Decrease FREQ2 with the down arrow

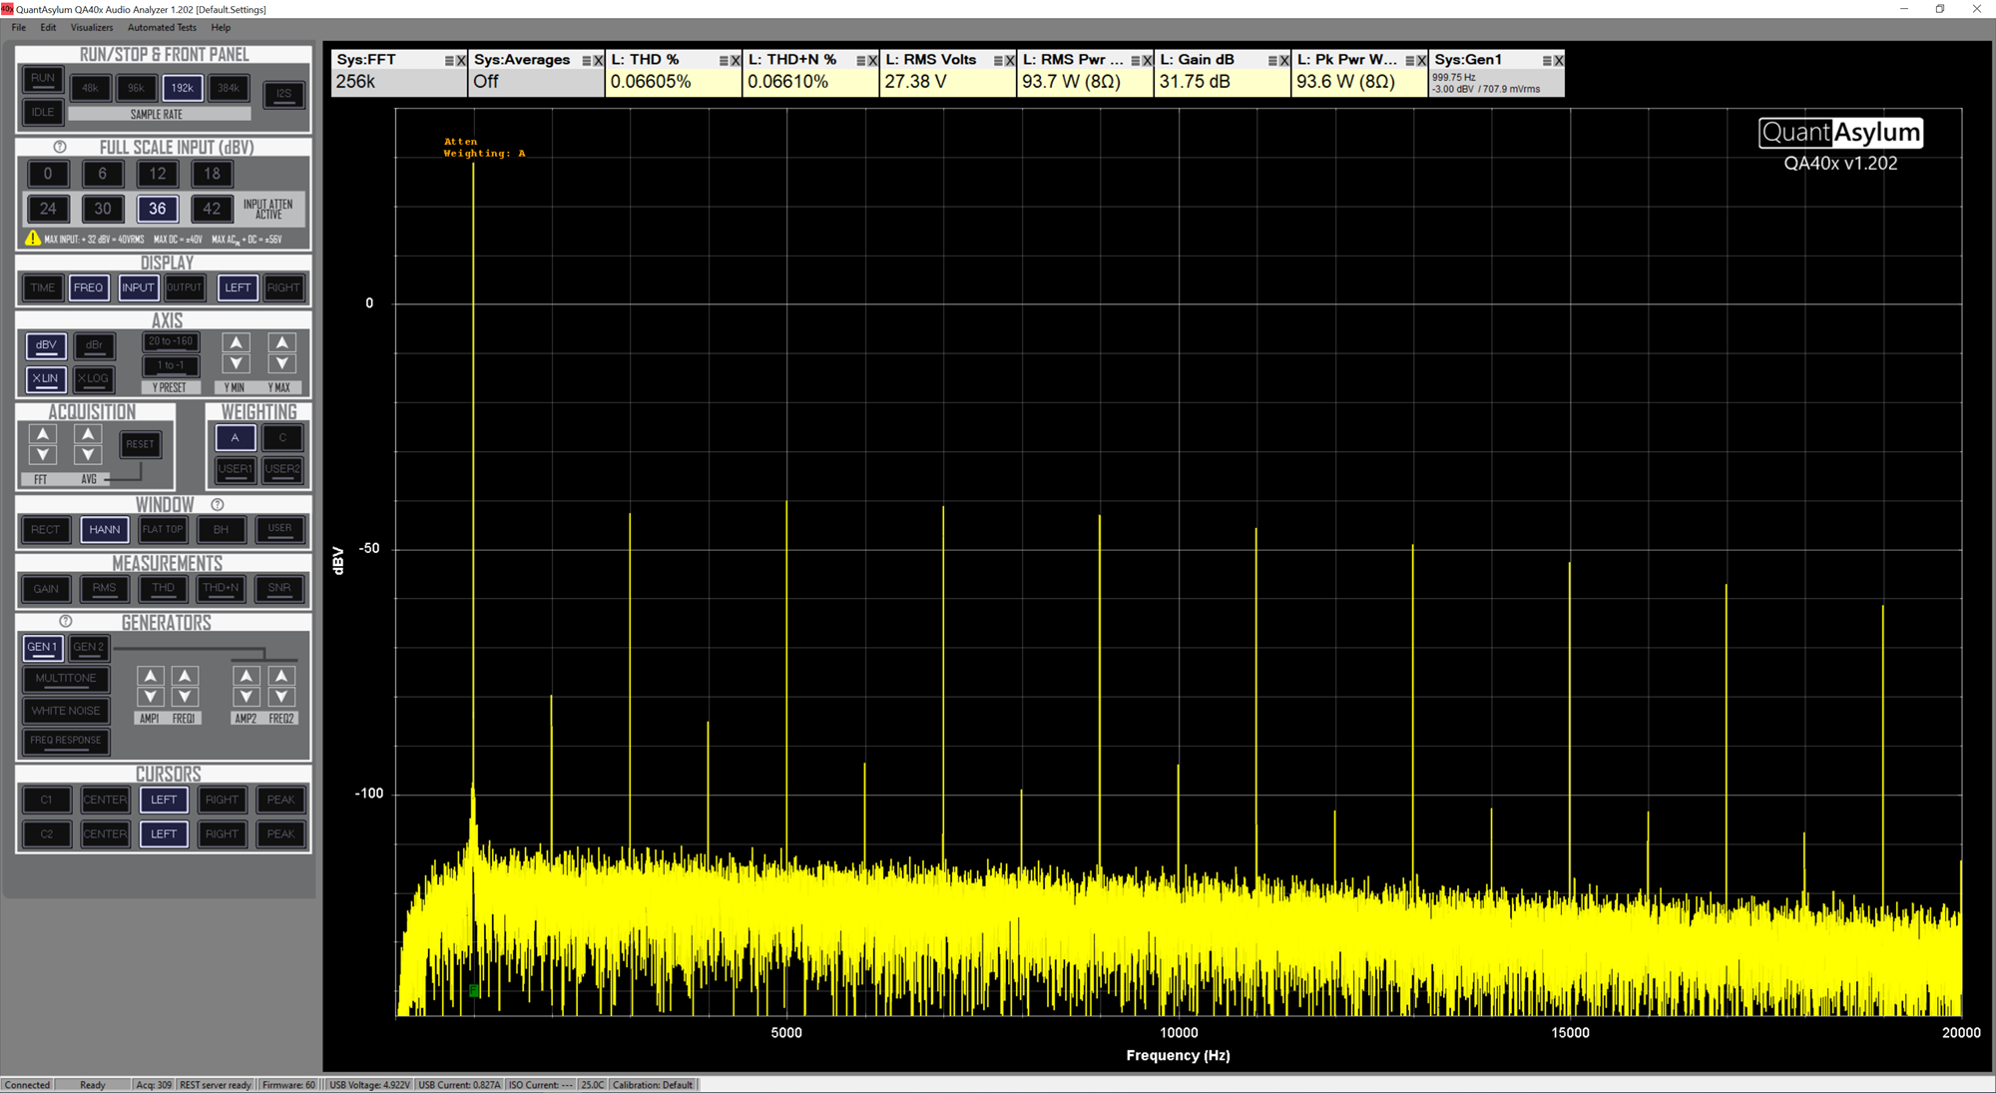tap(282, 697)
